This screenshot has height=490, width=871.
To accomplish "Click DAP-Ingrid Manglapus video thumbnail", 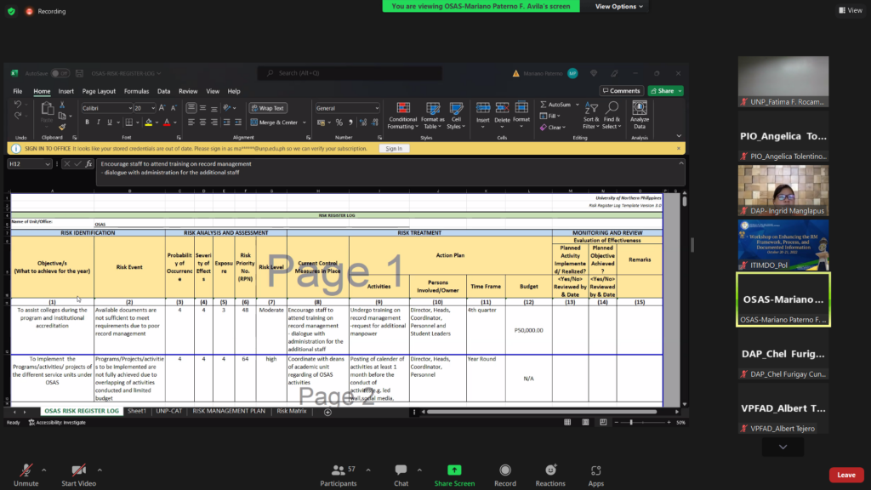I will point(783,191).
